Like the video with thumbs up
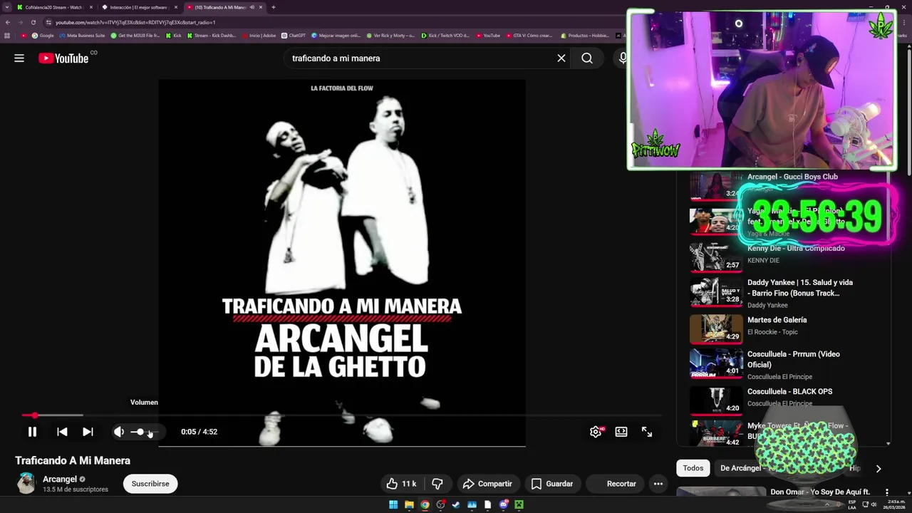This screenshot has width=912, height=513. (401, 484)
